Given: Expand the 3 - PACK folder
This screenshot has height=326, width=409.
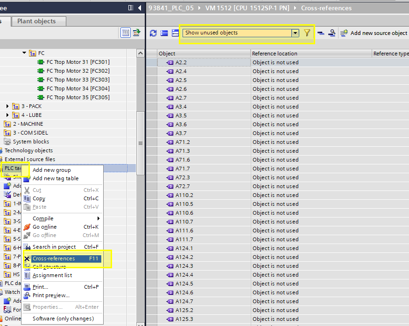Looking at the screenshot, I should coord(7,106).
